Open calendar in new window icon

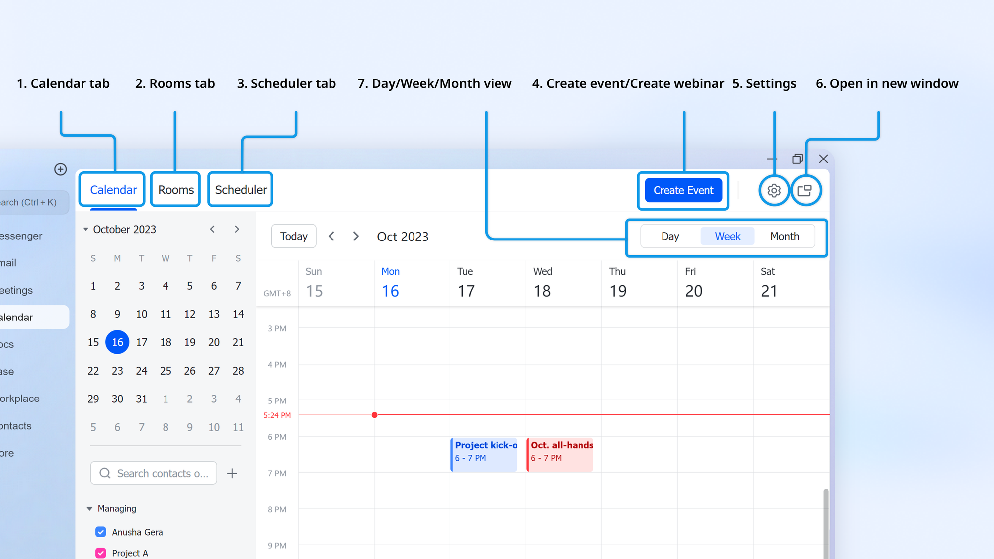point(805,190)
